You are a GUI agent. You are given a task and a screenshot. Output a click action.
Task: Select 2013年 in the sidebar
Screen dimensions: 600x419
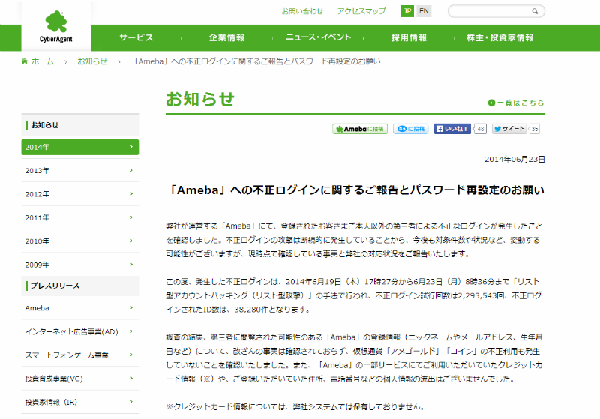pos(80,170)
